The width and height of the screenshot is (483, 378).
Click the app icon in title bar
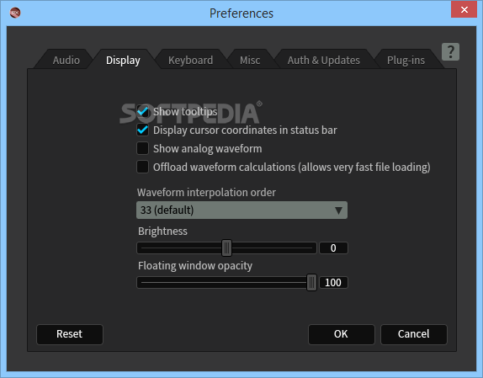(15, 13)
